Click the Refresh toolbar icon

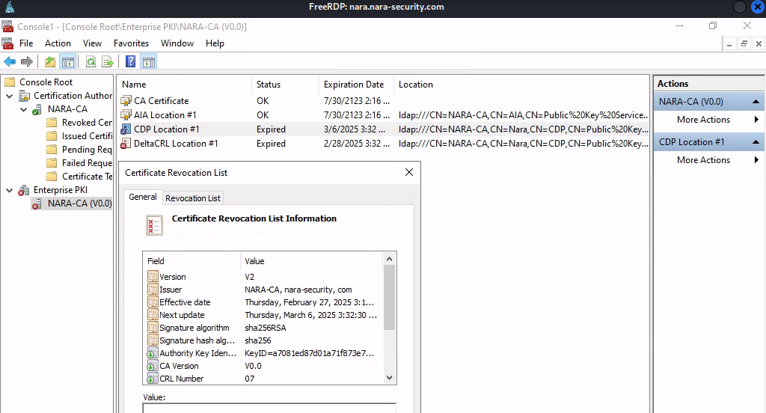coord(91,61)
